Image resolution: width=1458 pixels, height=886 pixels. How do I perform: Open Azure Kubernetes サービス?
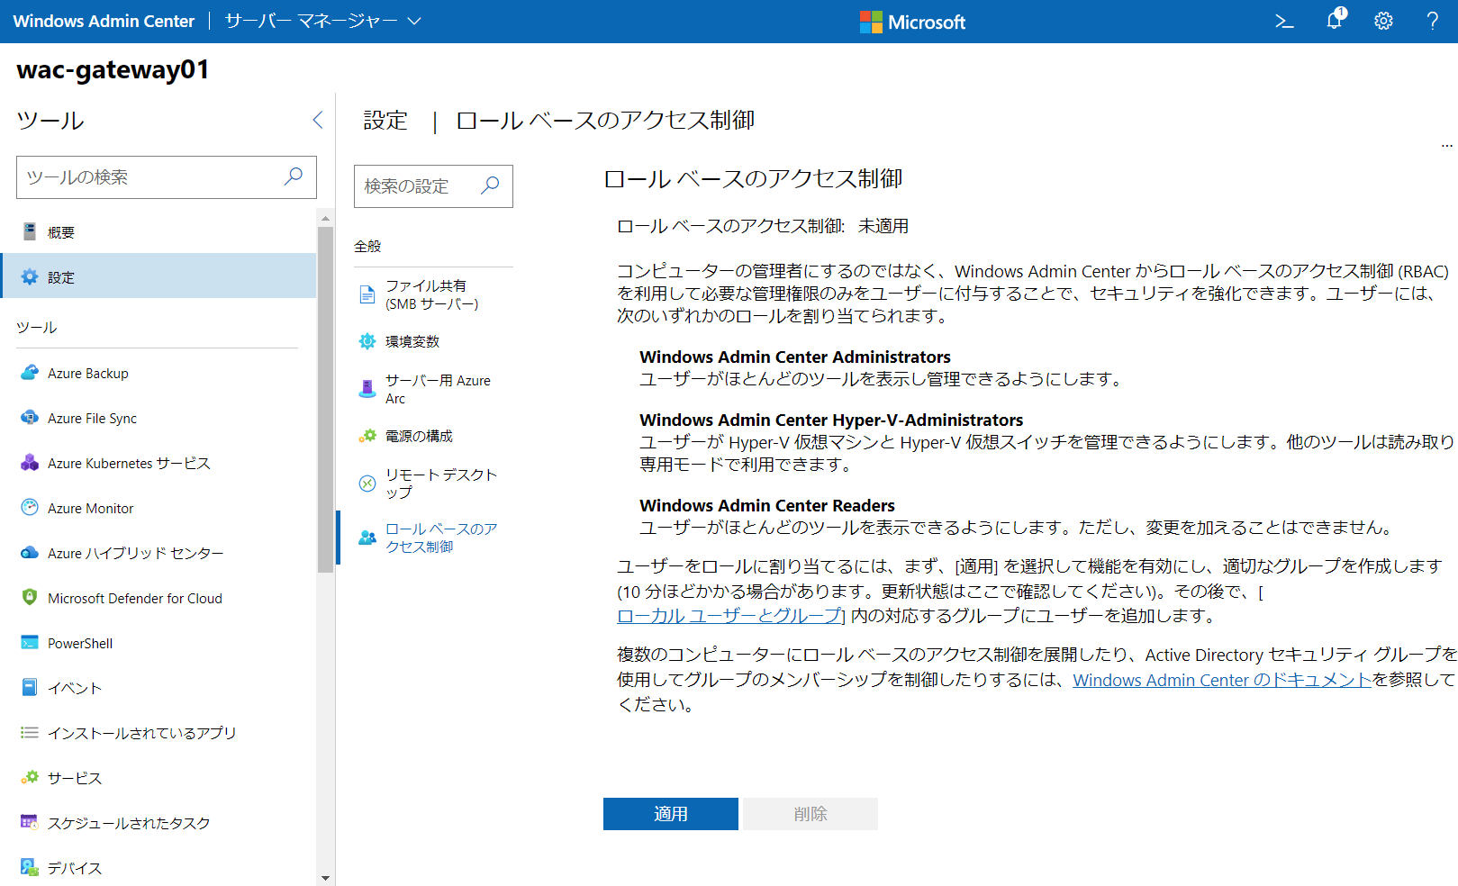click(x=128, y=463)
